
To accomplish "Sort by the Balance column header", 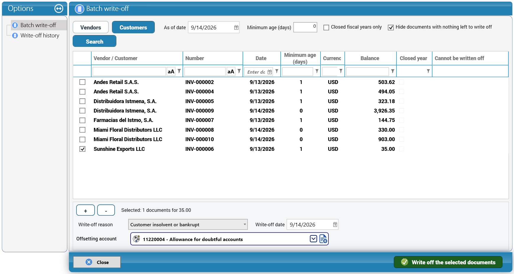I will (370, 58).
